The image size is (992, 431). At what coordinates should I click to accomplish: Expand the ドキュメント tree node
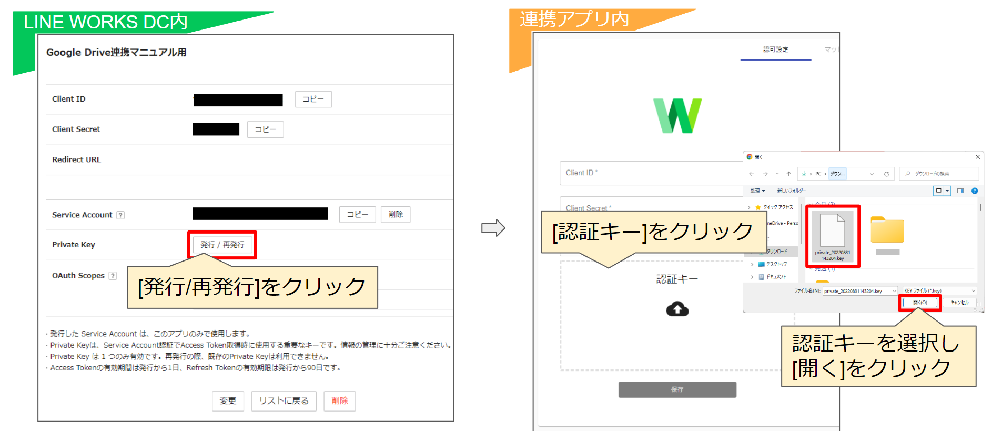[752, 277]
